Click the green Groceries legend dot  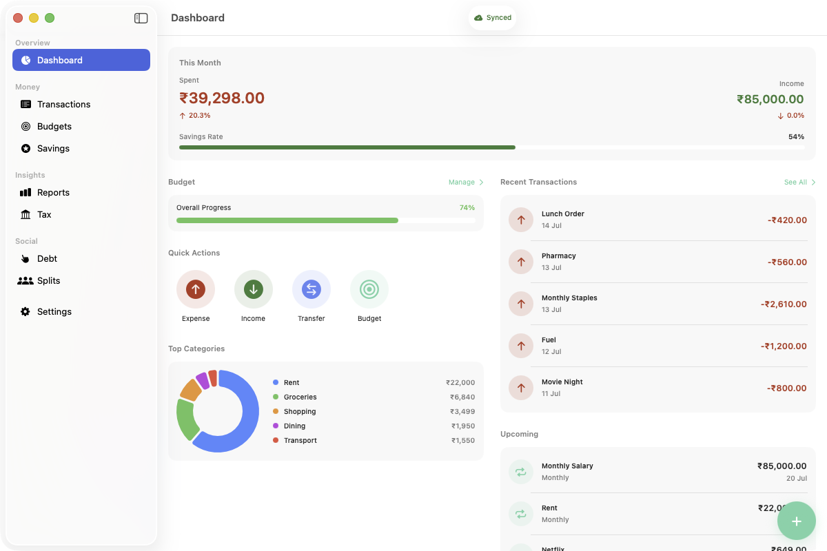pyautogui.click(x=276, y=397)
